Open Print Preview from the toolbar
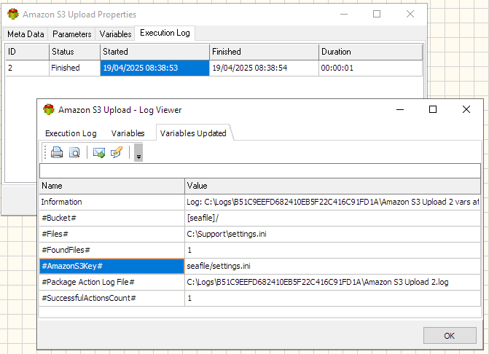The height and width of the screenshot is (354, 489). (x=74, y=152)
